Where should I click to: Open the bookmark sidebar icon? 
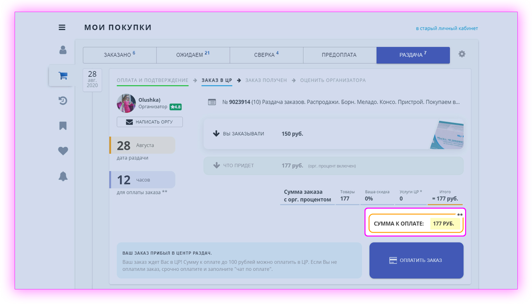63,126
